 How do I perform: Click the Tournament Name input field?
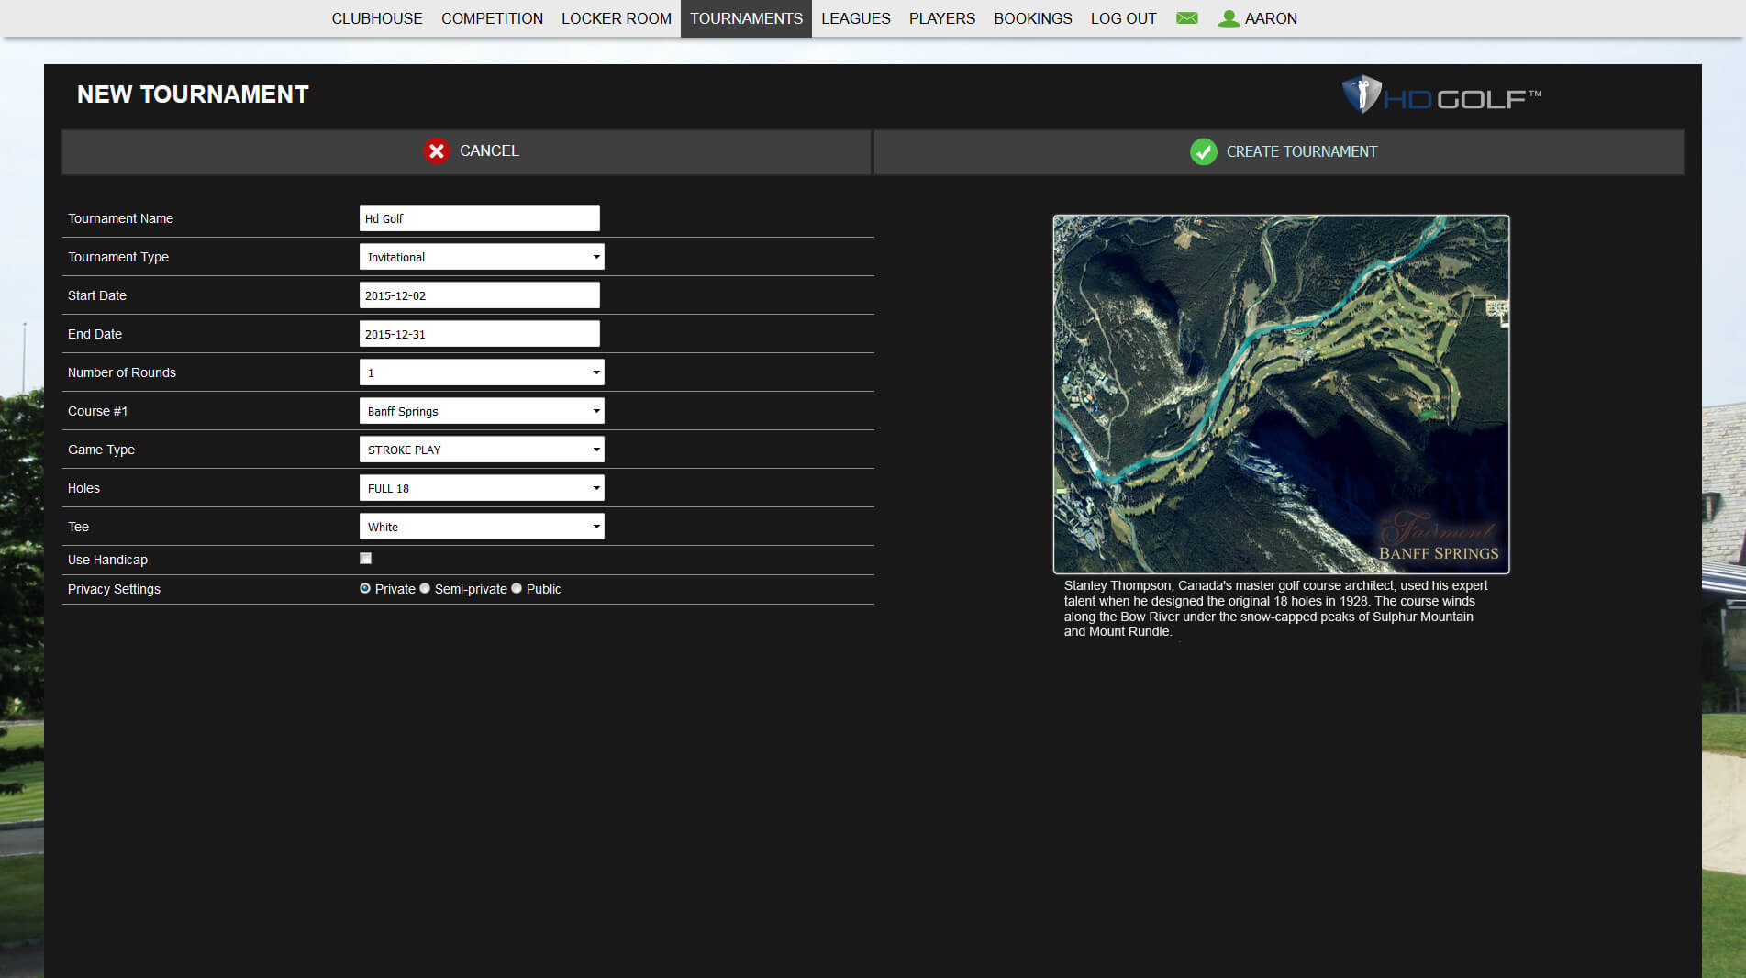pos(479,218)
